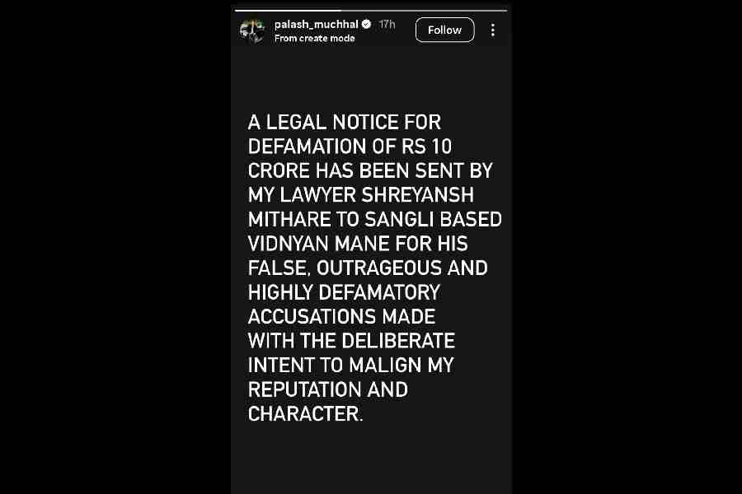Click the 'WITH THE DELIBERATE' text line

coord(351,341)
